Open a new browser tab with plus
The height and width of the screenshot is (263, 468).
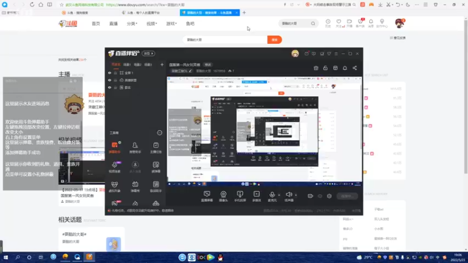click(x=244, y=12)
